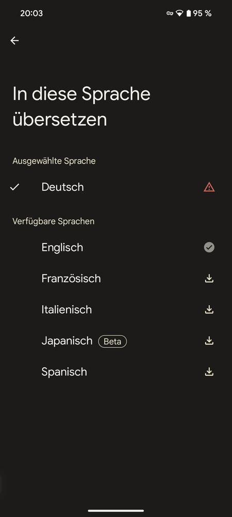Tap the battery indicator in status bar
Screen dimensions: 232x517
pos(189,13)
